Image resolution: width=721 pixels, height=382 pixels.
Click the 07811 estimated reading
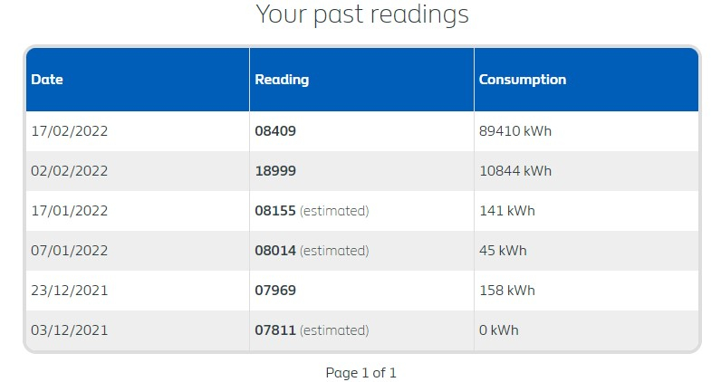click(x=312, y=330)
